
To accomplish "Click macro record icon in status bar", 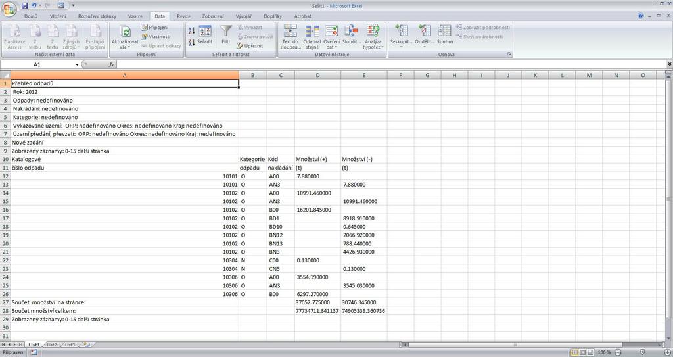I will [34, 352].
